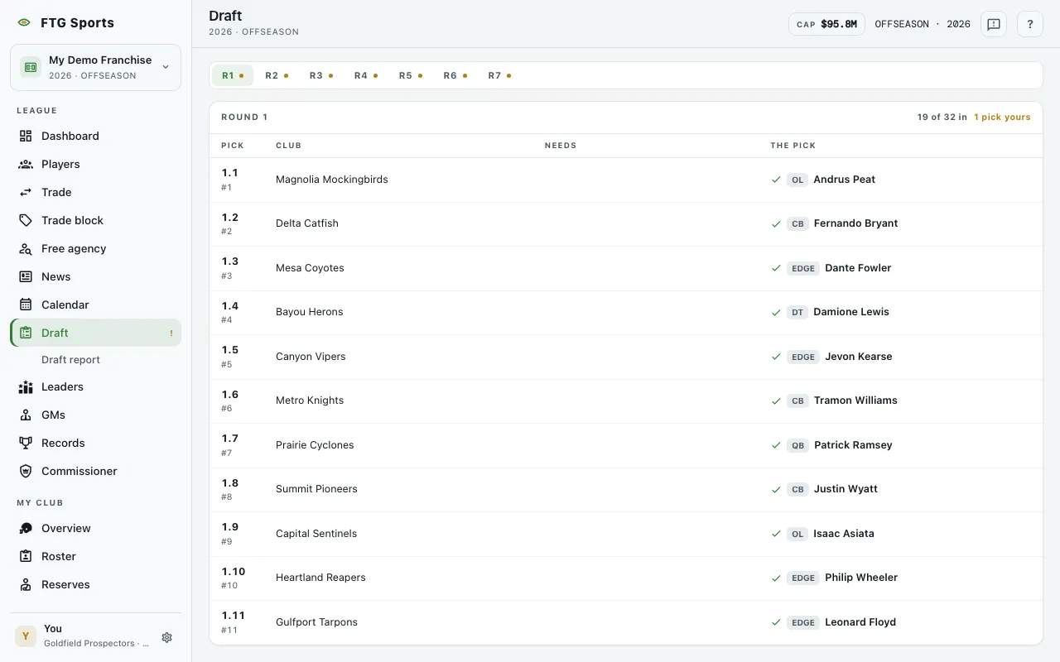Open the Commissioner shield icon
The width and height of the screenshot is (1060, 662).
click(26, 471)
